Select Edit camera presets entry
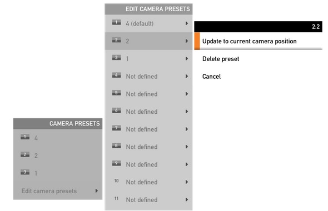This screenshot has width=328, height=211. pos(58,191)
